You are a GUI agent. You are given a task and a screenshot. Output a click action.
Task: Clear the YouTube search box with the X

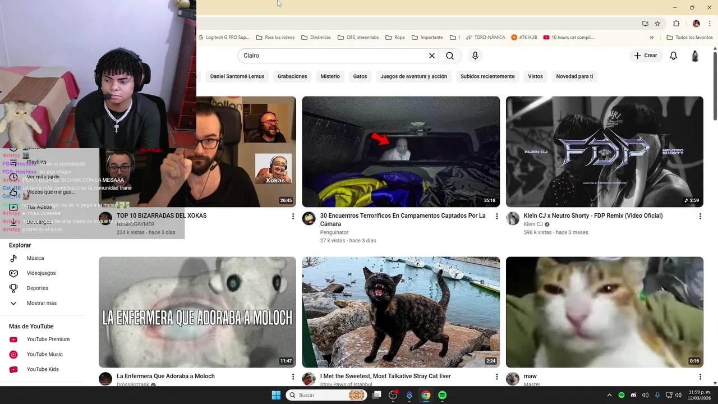tap(432, 56)
